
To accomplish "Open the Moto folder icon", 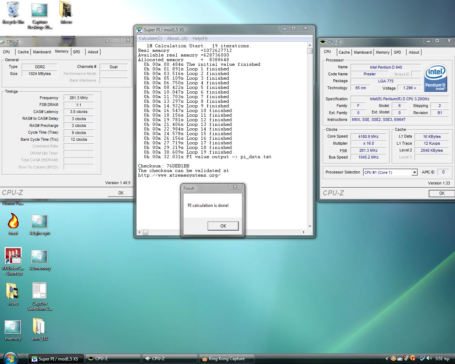I will (66, 12).
